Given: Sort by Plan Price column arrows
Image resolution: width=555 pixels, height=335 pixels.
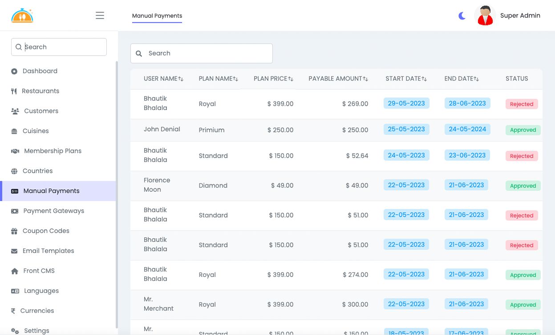Looking at the screenshot, I should tap(291, 79).
